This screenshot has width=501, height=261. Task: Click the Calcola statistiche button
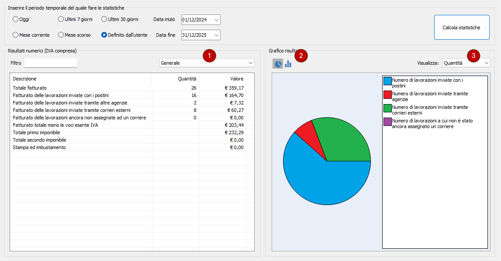click(x=461, y=28)
